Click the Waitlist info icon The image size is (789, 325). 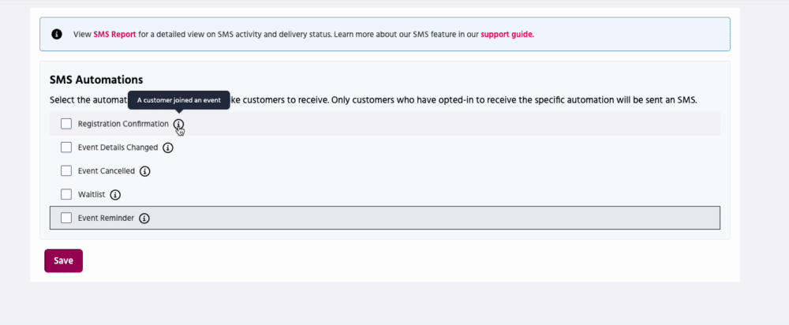point(115,194)
